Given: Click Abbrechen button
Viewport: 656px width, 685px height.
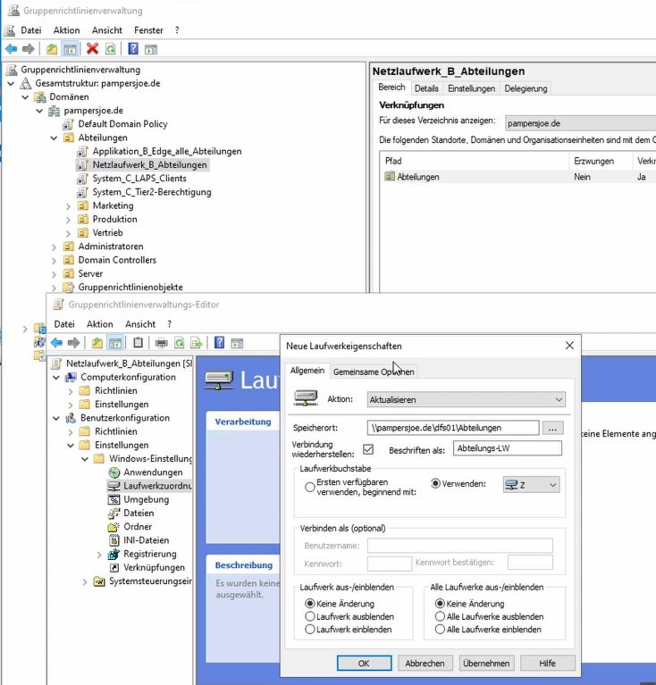Looking at the screenshot, I should tap(425, 664).
